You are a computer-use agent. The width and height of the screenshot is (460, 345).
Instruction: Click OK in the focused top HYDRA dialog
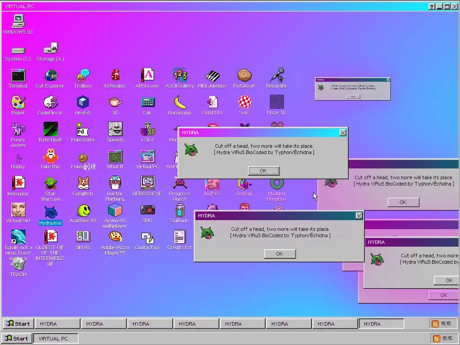tap(263, 171)
